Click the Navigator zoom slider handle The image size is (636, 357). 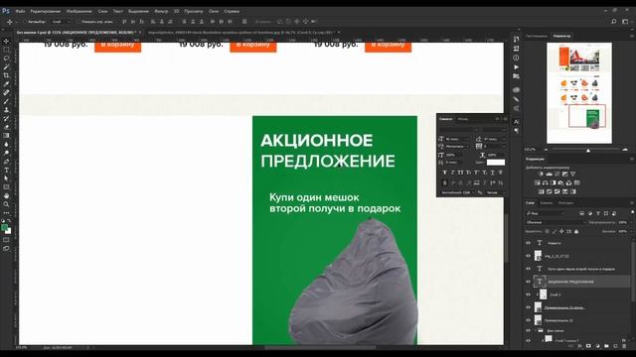tap(588, 150)
